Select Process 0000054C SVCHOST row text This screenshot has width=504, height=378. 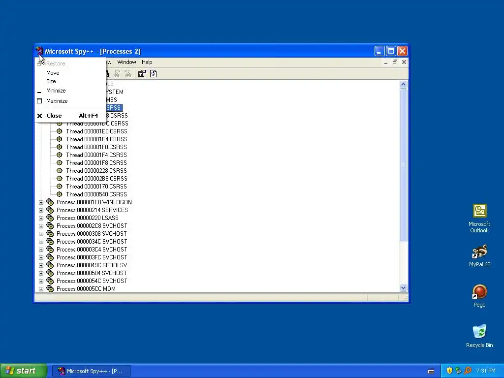92,281
